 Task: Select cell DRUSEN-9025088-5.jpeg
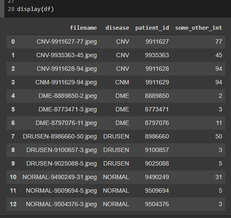coord(62,163)
